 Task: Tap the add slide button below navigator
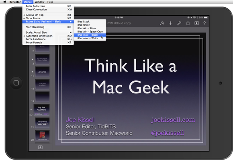coord(40,147)
